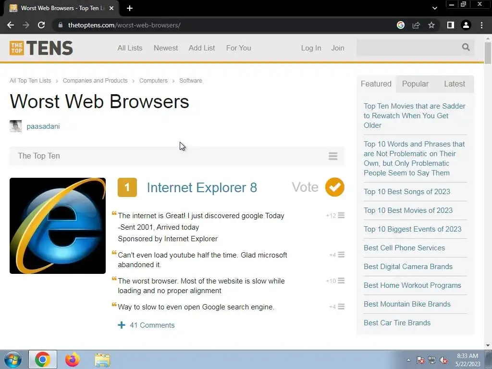This screenshot has height=369, width=492.
Task: Open the Newest menu item
Action: (166, 48)
